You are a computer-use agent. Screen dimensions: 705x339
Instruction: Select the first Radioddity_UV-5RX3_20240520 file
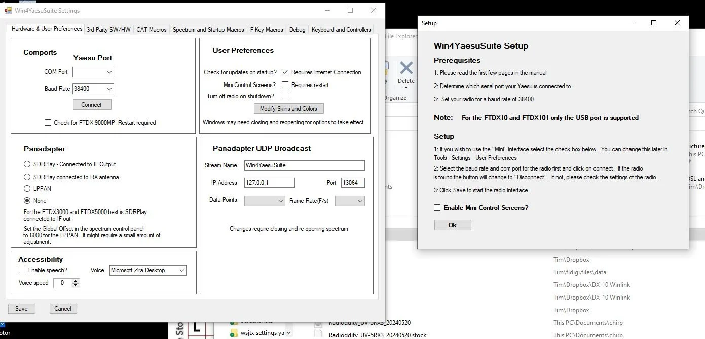coord(369,323)
